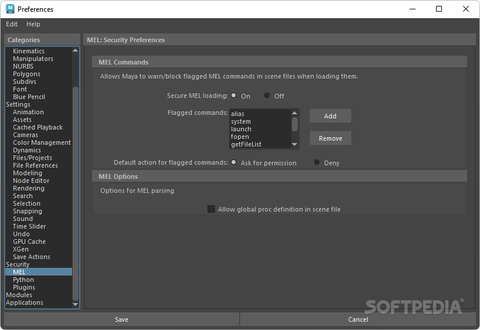Select the Selection category
Viewport: 480px width, 330px height.
(39, 203)
